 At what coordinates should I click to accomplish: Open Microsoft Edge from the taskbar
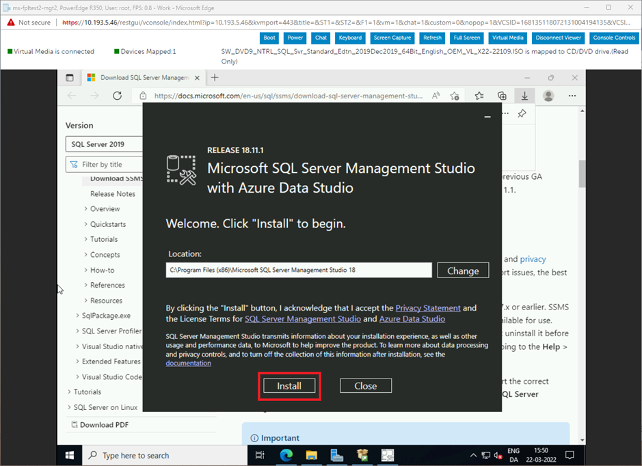286,455
